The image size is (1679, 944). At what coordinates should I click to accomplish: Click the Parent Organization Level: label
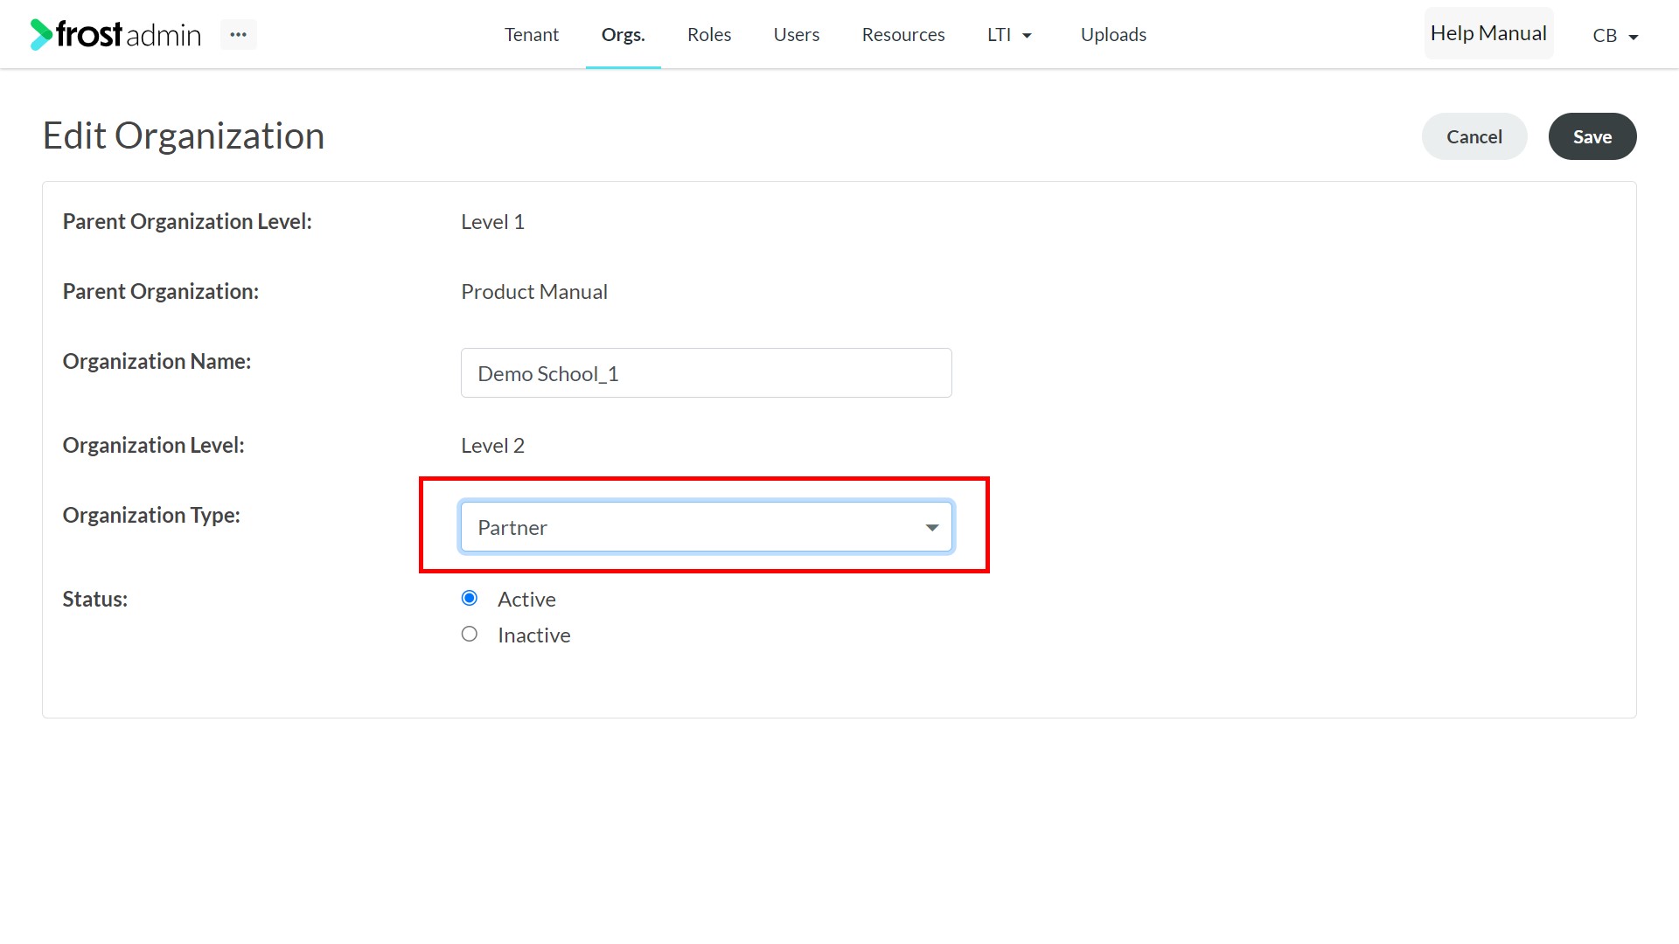pyautogui.click(x=187, y=221)
